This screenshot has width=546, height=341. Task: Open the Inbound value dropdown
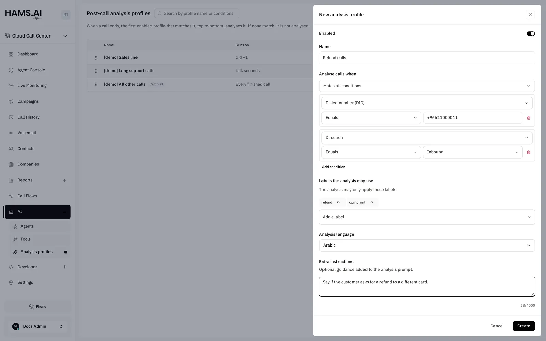473,152
